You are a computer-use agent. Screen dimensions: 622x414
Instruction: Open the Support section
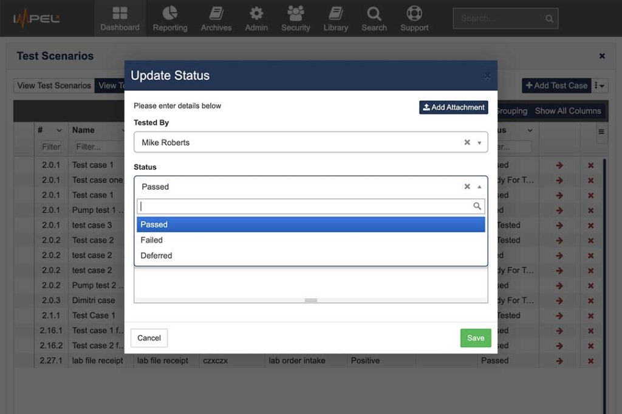click(x=414, y=18)
